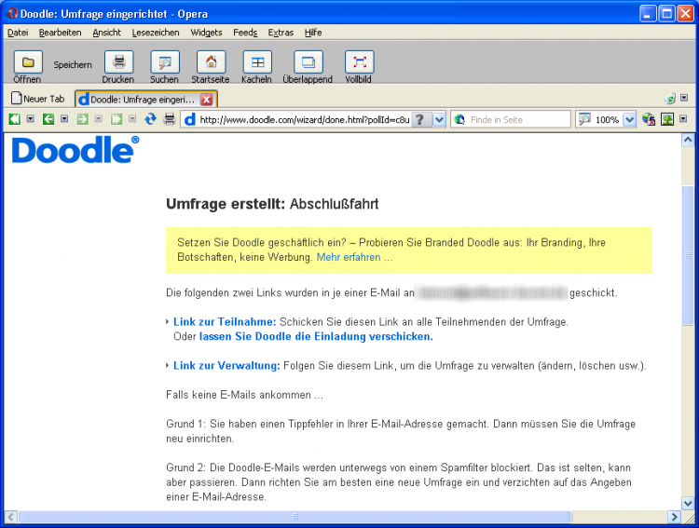Click the Drucken printer toolbar icon
Image resolution: width=699 pixels, height=528 pixels.
(118, 62)
